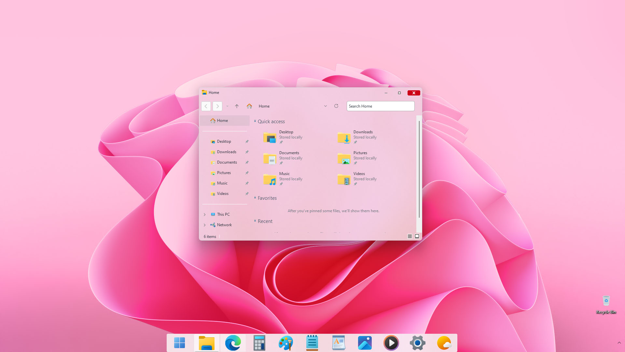Screen dimensions: 625x352
Task: Select Documents in the navigation pane
Action: 227,162
